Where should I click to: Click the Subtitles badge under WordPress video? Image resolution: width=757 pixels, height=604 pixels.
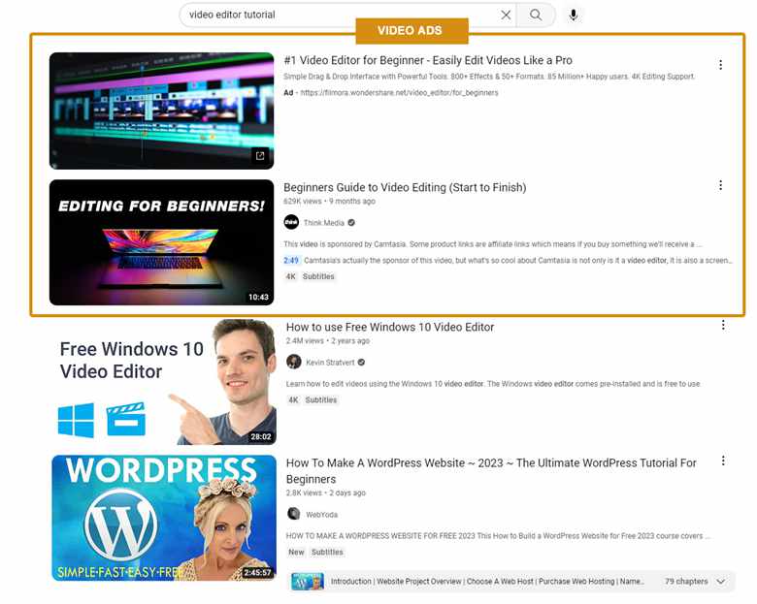click(x=327, y=552)
